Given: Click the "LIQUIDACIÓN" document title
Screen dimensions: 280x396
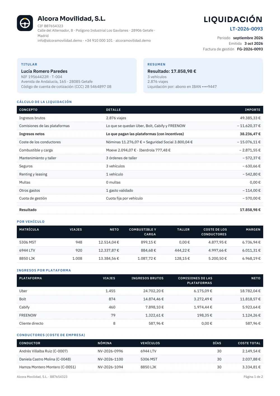Looking at the screenshot, I should coord(233,19).
